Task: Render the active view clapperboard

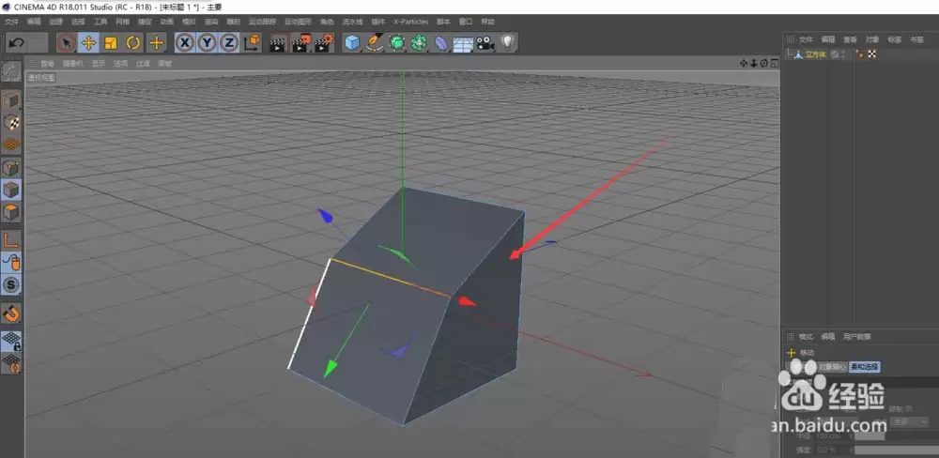Action: point(278,43)
